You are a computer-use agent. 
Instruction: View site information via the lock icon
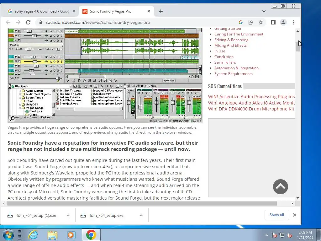coord(41,22)
